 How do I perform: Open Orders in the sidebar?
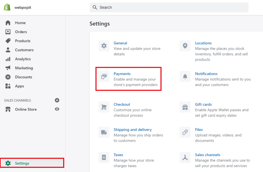click(x=21, y=32)
